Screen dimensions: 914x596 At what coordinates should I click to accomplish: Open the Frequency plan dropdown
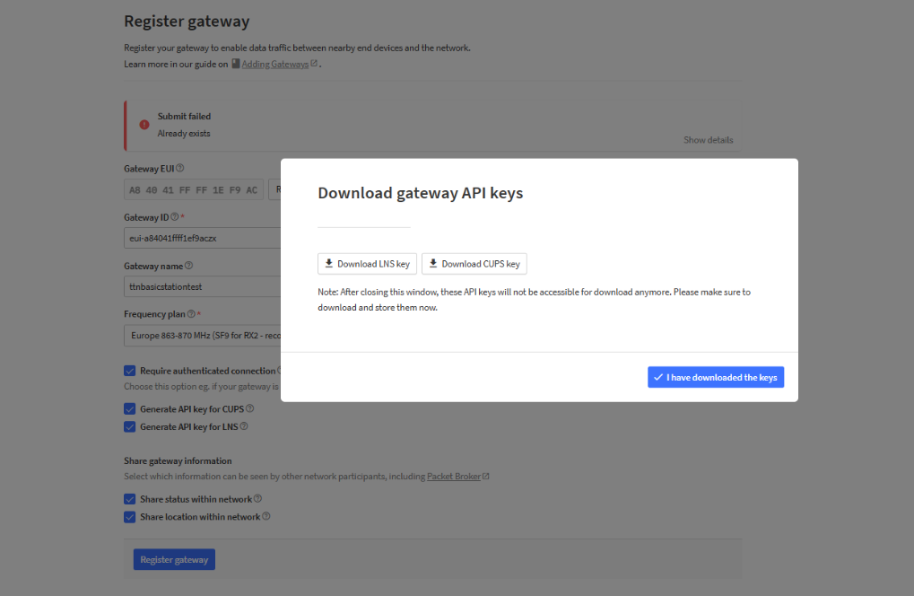tap(203, 335)
